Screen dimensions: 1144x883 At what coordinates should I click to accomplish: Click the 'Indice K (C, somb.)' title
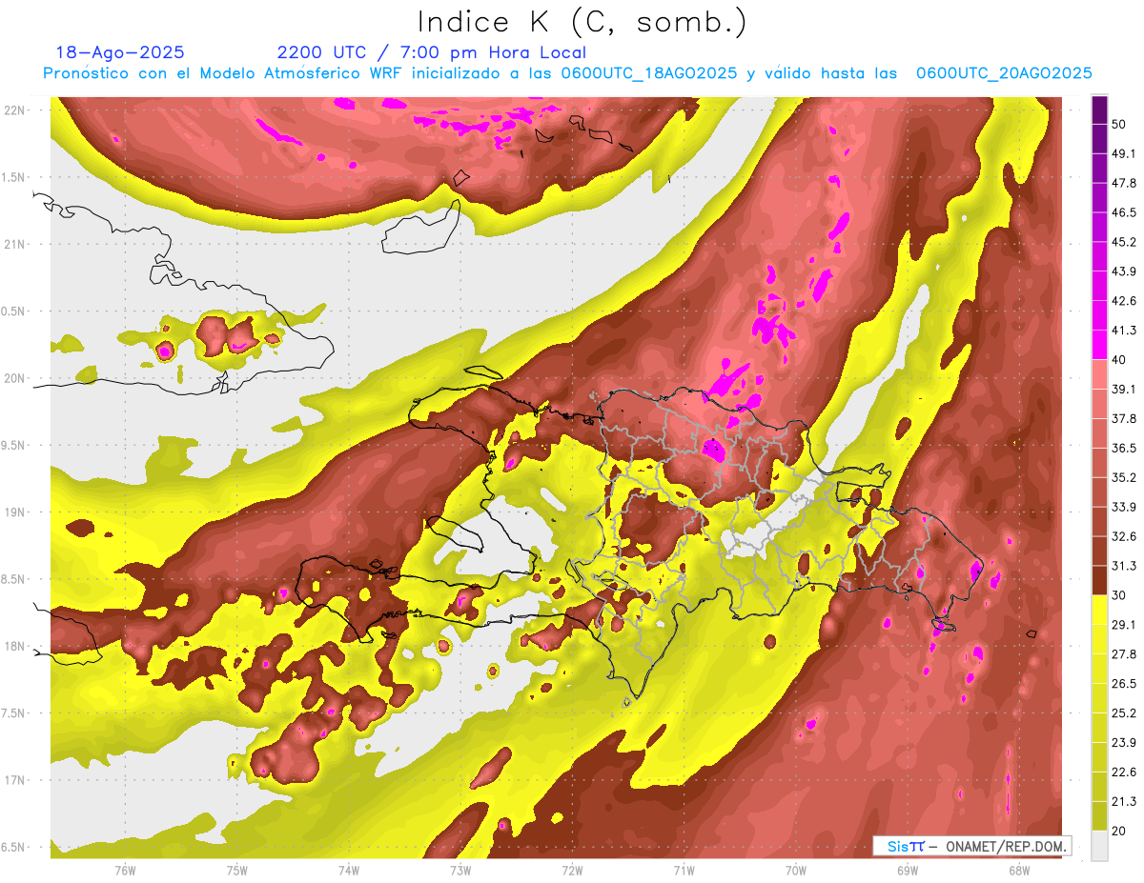(582, 22)
